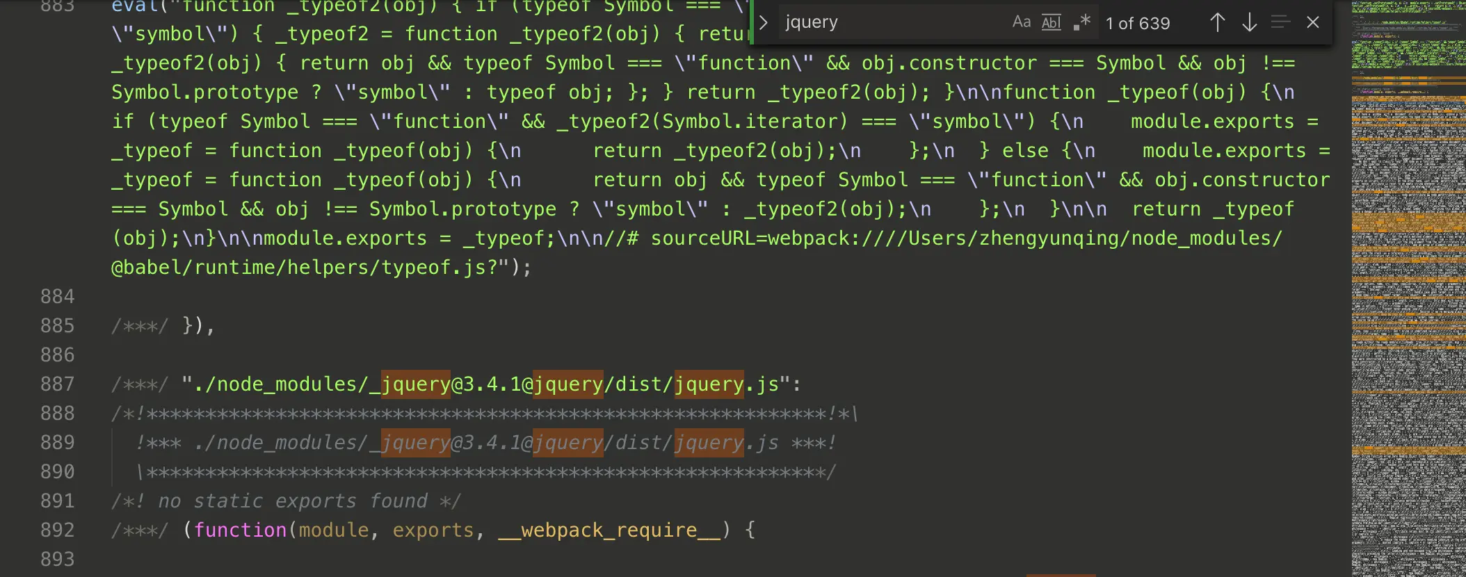Click the '}),'' closing on line 885

[198, 325]
